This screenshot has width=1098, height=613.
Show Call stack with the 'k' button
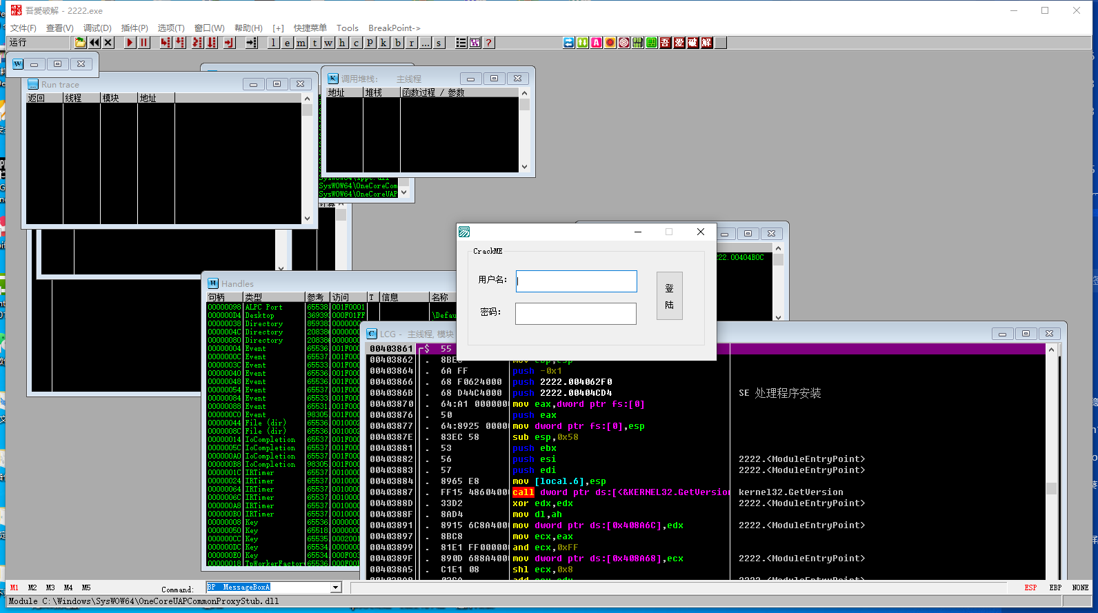tap(384, 43)
